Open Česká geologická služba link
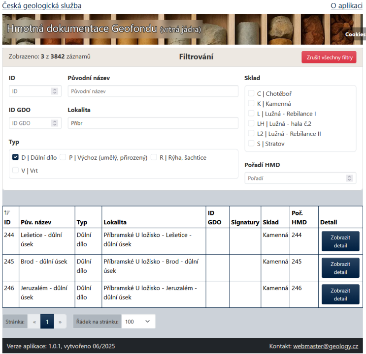The height and width of the screenshot is (354, 366). coord(42,6)
